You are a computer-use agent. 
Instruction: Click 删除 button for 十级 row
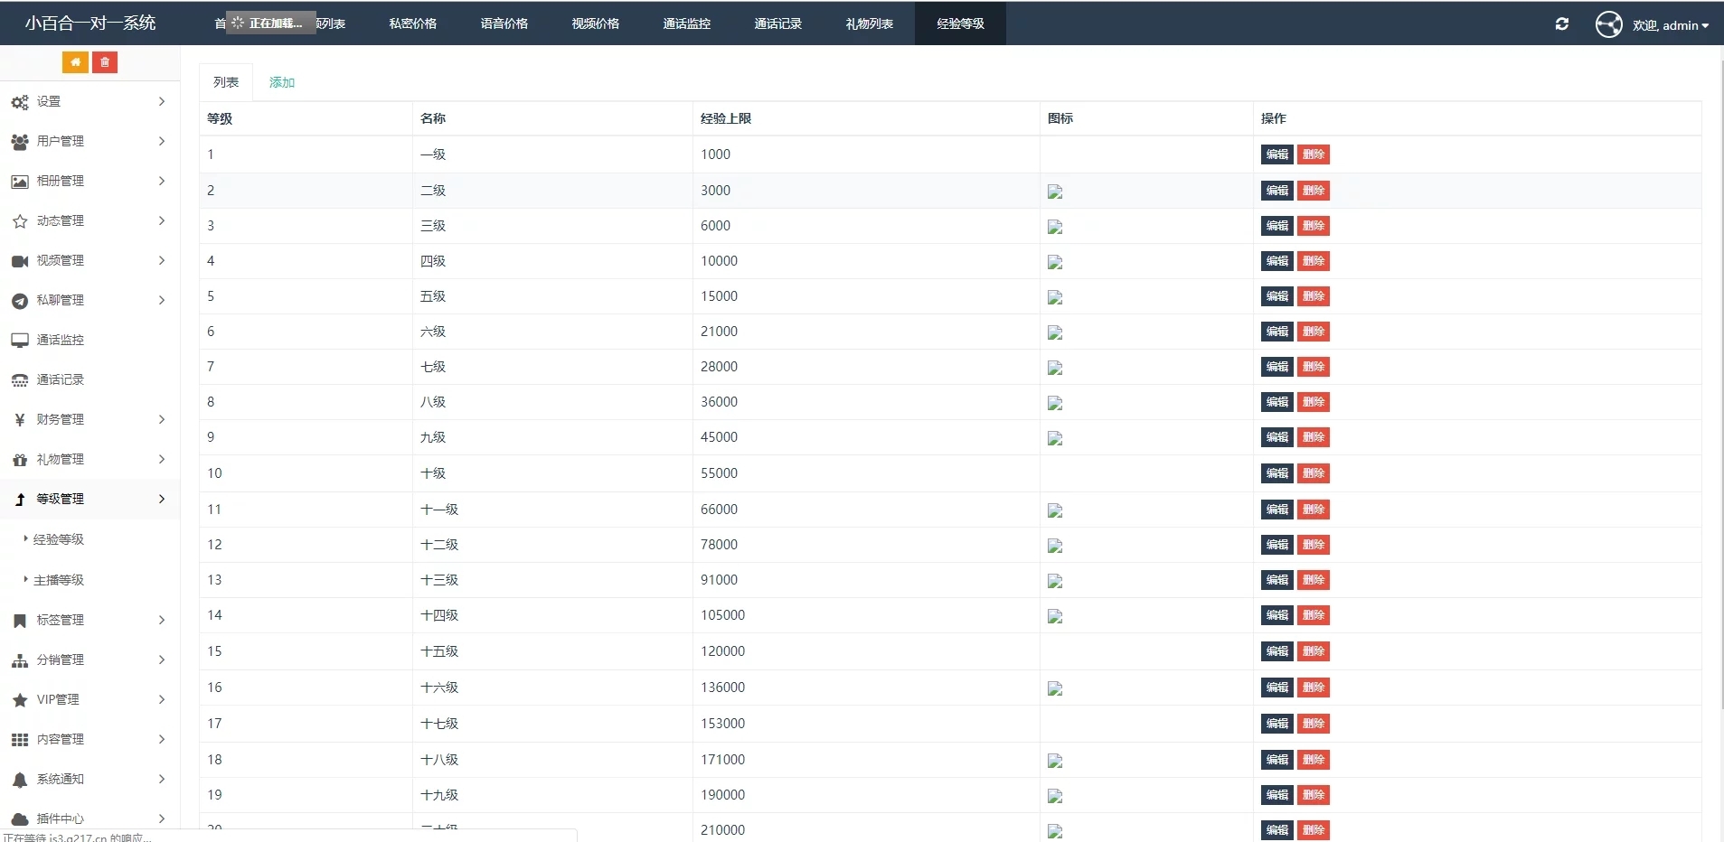coord(1313,473)
